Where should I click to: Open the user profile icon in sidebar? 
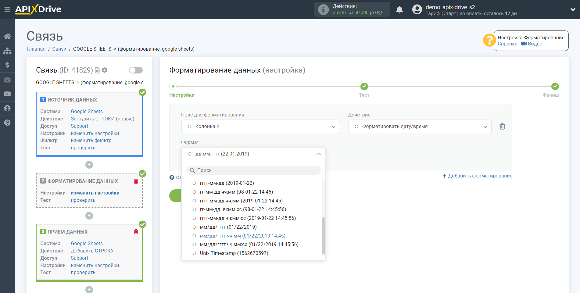tap(7, 108)
